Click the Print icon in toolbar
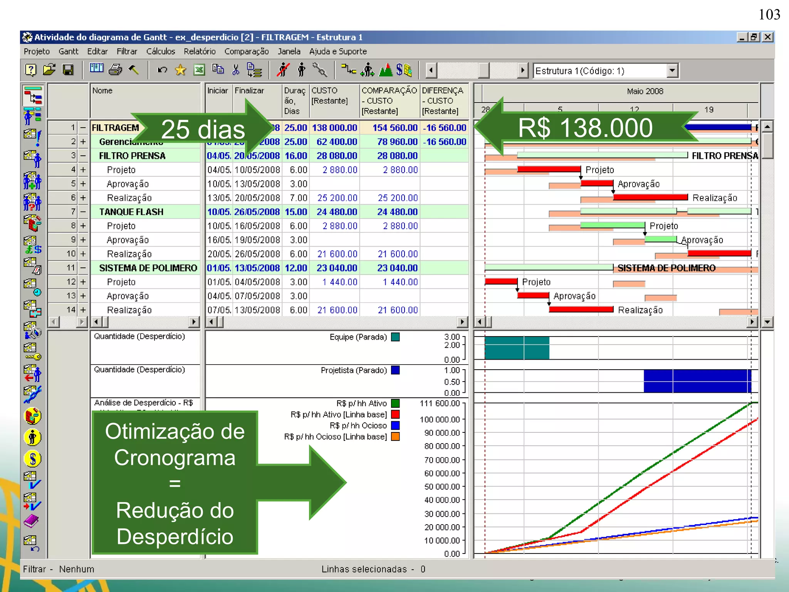Screen dimensions: 789x592 pos(115,70)
